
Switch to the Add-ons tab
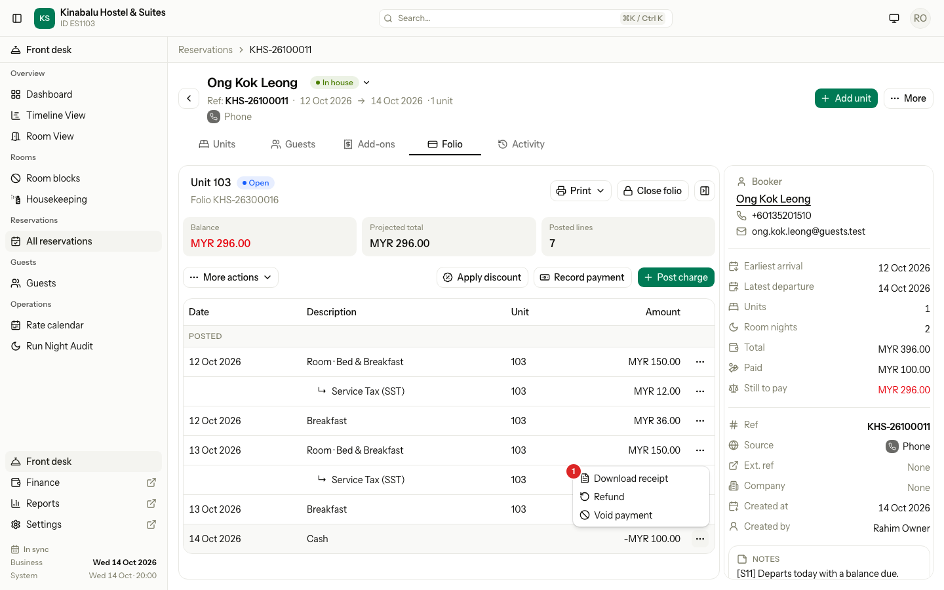[x=369, y=144]
